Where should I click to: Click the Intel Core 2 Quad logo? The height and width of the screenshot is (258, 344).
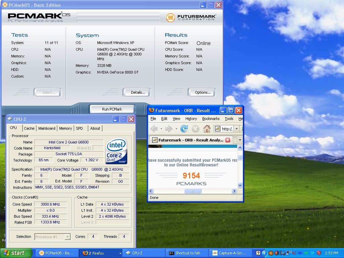[117, 151]
